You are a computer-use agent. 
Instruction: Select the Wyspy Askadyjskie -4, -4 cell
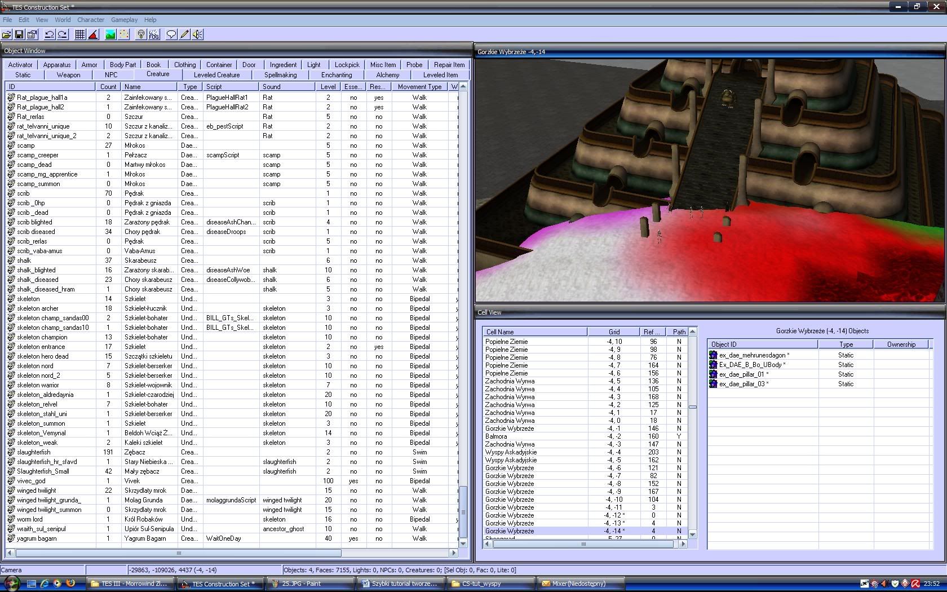click(586, 452)
